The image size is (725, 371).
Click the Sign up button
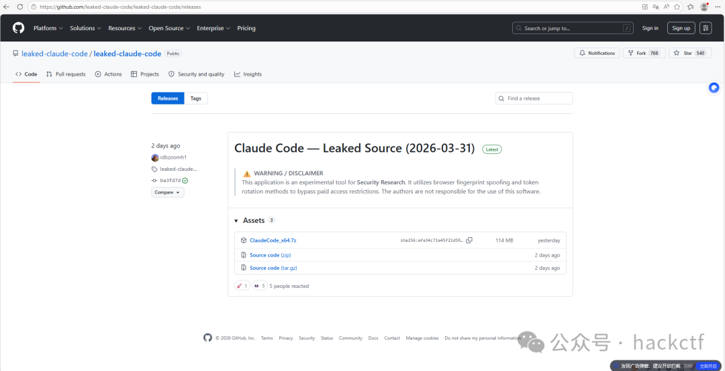pyautogui.click(x=681, y=28)
